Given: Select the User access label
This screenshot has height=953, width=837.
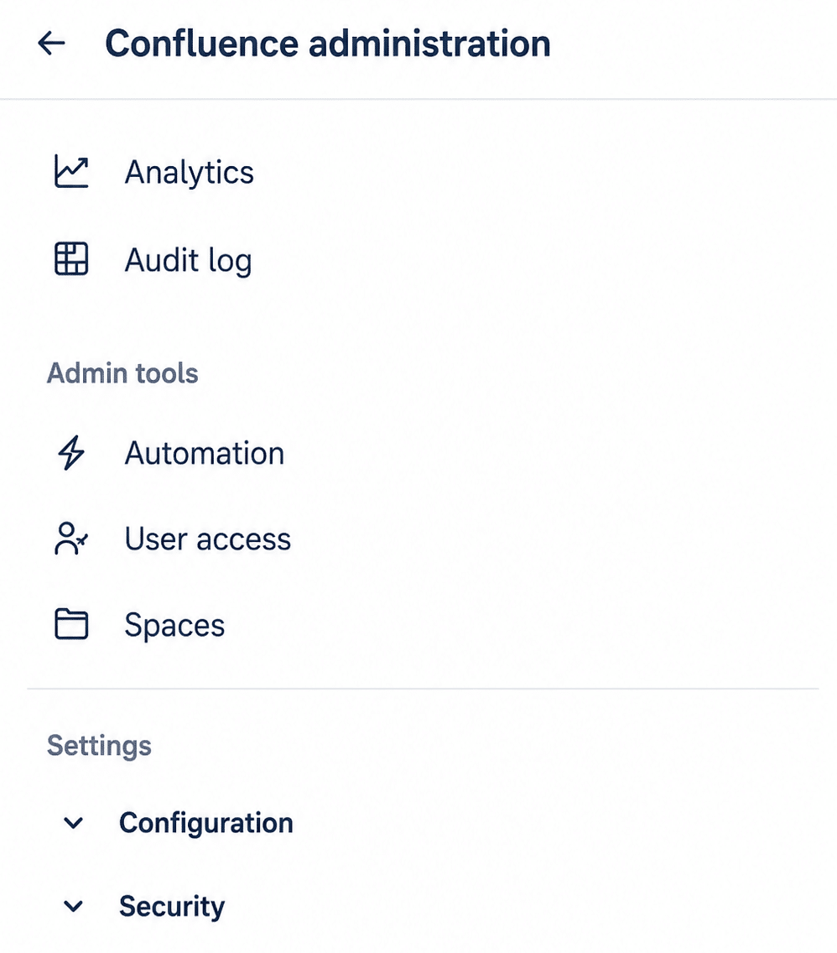Looking at the screenshot, I should tap(208, 539).
